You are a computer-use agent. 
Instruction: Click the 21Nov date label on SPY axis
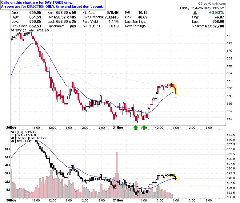118,128
